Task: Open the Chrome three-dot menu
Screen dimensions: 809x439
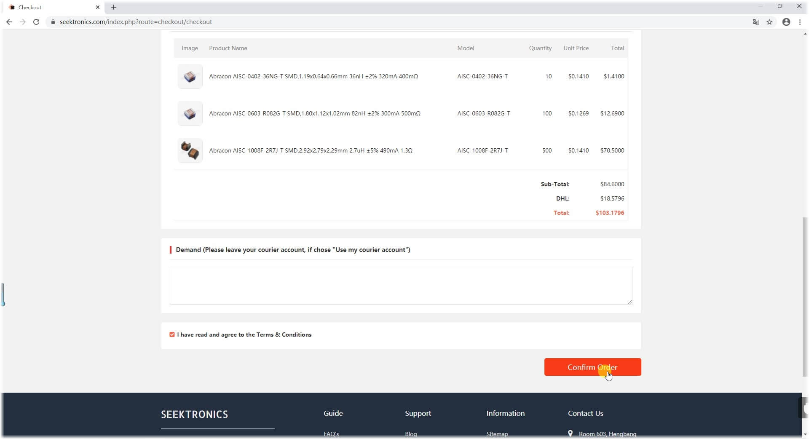Action: pyautogui.click(x=800, y=22)
